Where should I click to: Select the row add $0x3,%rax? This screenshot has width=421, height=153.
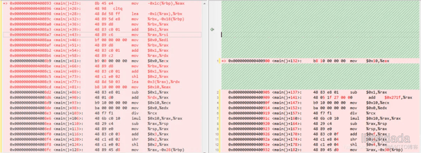coord(102,134)
